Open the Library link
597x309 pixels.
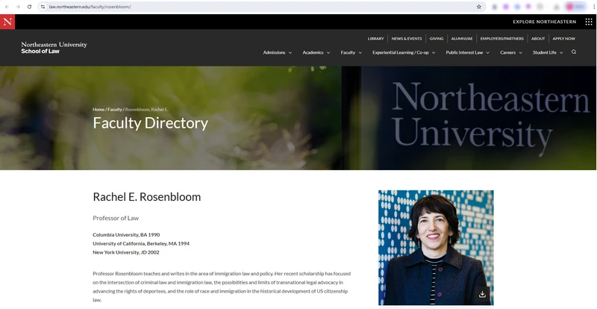tap(376, 39)
